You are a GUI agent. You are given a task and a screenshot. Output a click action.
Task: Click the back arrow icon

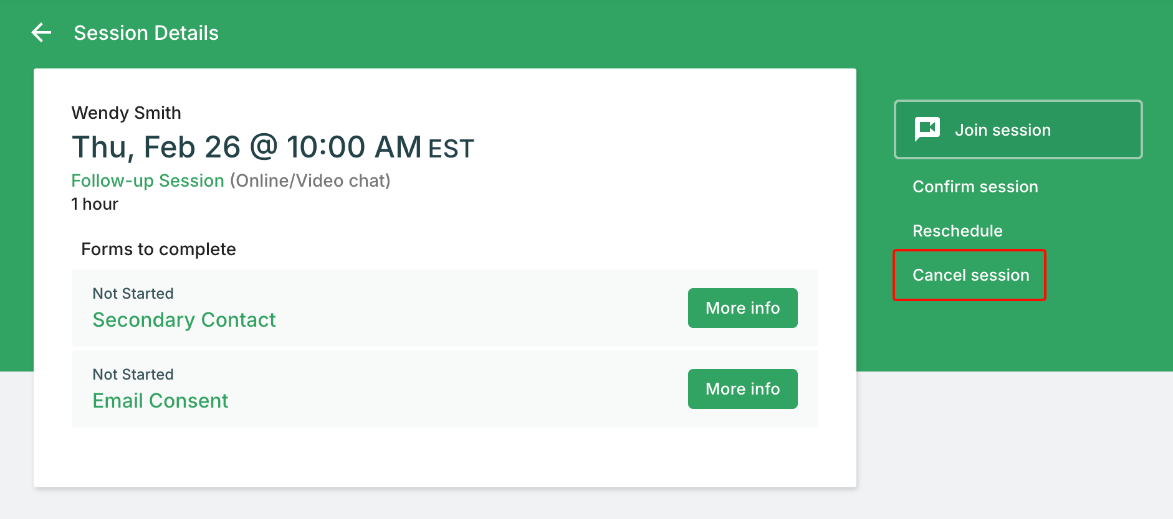[41, 32]
